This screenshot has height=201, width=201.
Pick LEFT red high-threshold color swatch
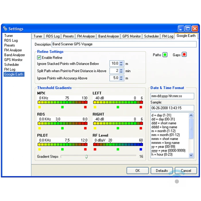pos(141,107)
